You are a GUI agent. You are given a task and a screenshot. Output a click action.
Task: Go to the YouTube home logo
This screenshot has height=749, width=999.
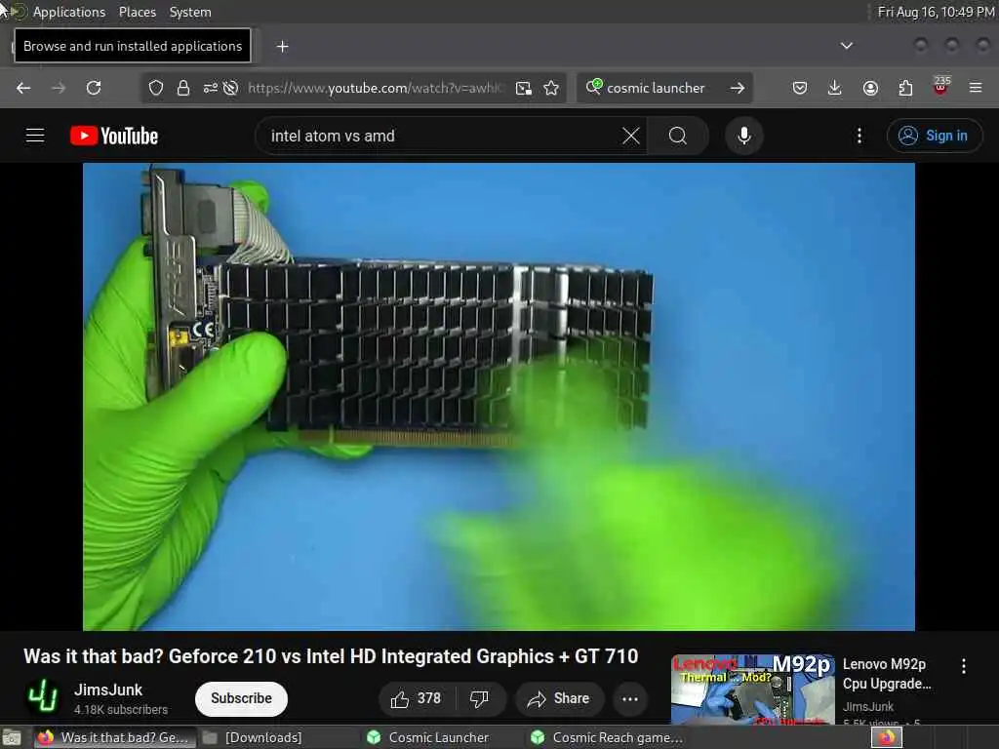pos(114,136)
